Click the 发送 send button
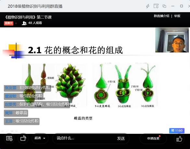This screenshot has width=190, height=149. [x=121, y=138]
